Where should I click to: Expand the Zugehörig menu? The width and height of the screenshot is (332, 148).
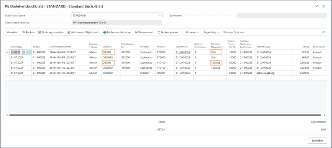point(211,32)
